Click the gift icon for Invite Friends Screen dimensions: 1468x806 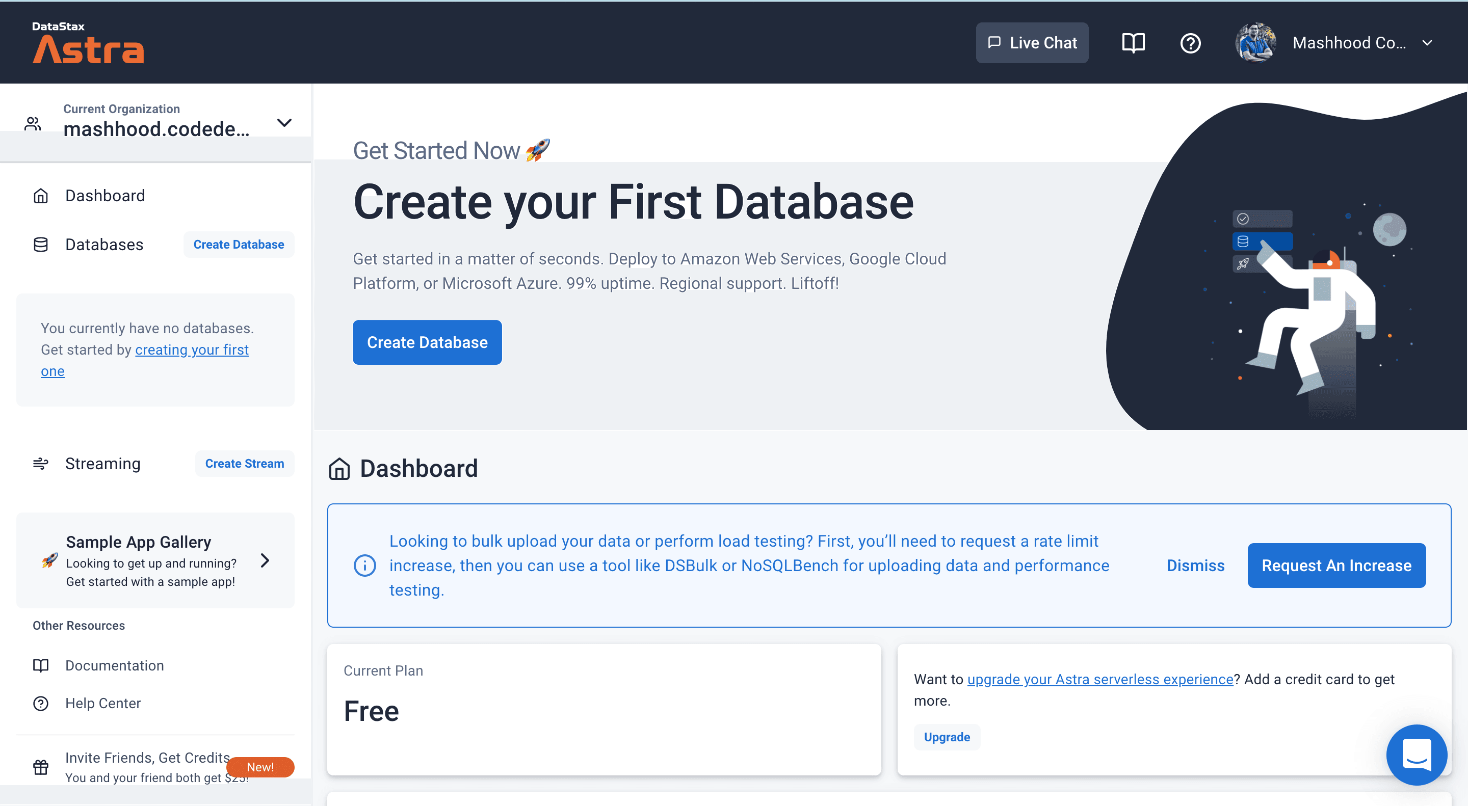40,767
